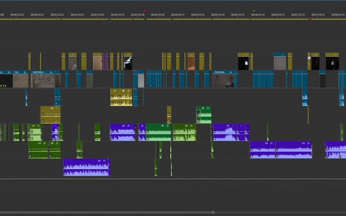Image resolution: width=346 pixels, height=216 pixels.
Task: Move playhead to 00:04:29:17
Action: point(178,15)
